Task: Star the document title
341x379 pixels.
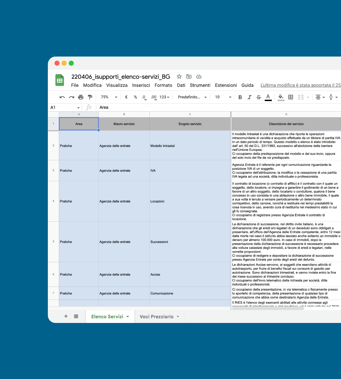Action: pos(179,76)
